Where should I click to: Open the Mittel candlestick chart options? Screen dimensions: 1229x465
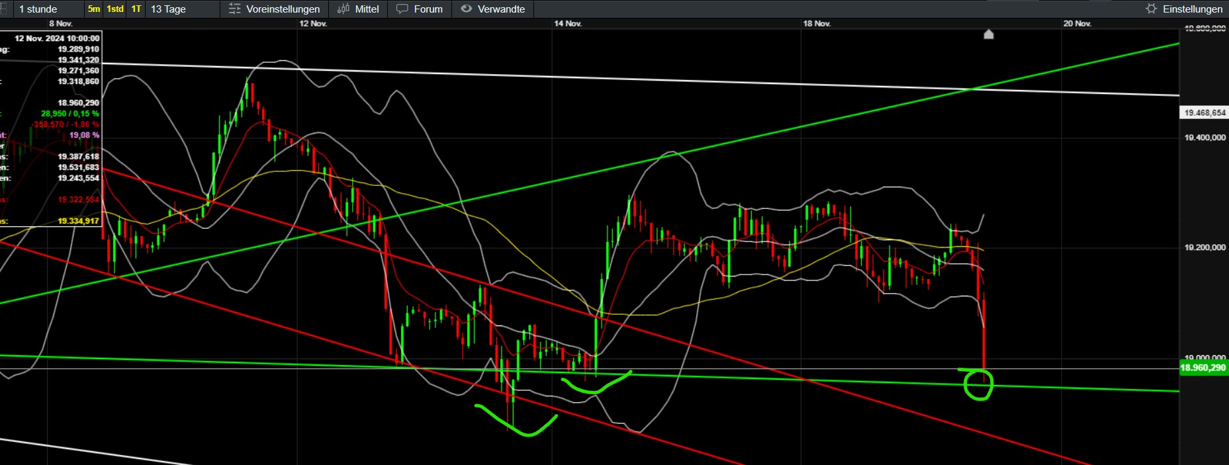click(x=358, y=9)
